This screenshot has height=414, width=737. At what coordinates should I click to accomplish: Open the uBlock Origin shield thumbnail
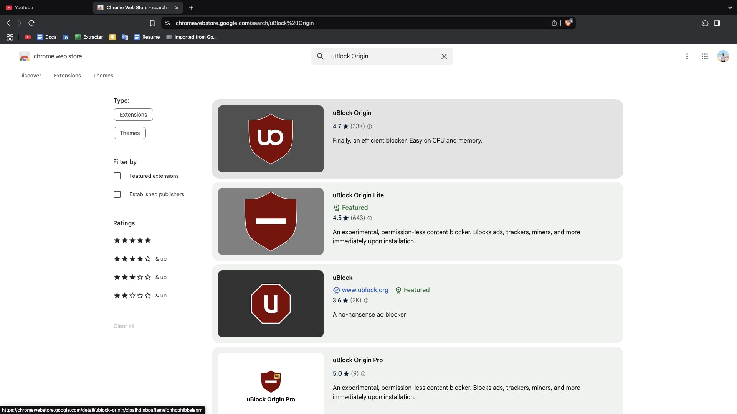coord(271,139)
